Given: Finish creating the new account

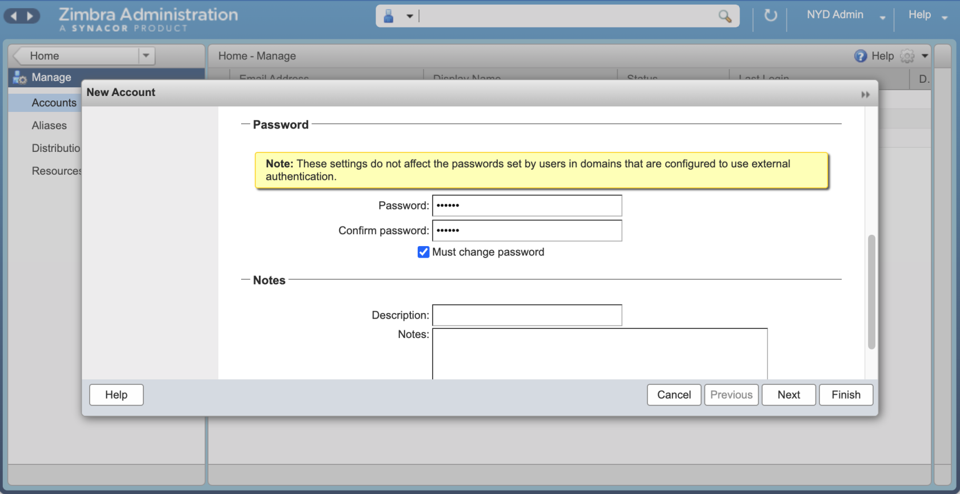Looking at the screenshot, I should [x=846, y=395].
